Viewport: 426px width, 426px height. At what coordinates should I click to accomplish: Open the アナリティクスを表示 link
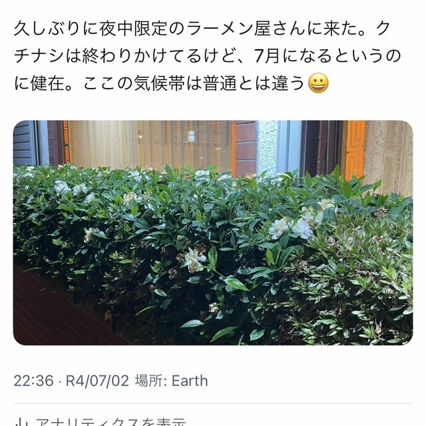pyautogui.click(x=111, y=423)
